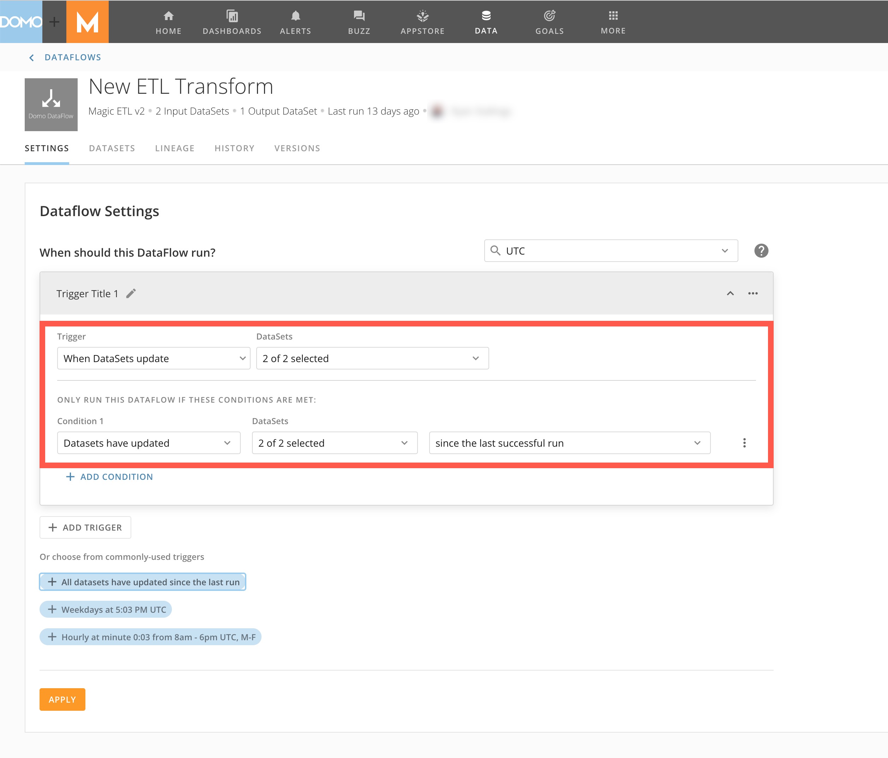Open since the last successful run dropdown

point(569,442)
